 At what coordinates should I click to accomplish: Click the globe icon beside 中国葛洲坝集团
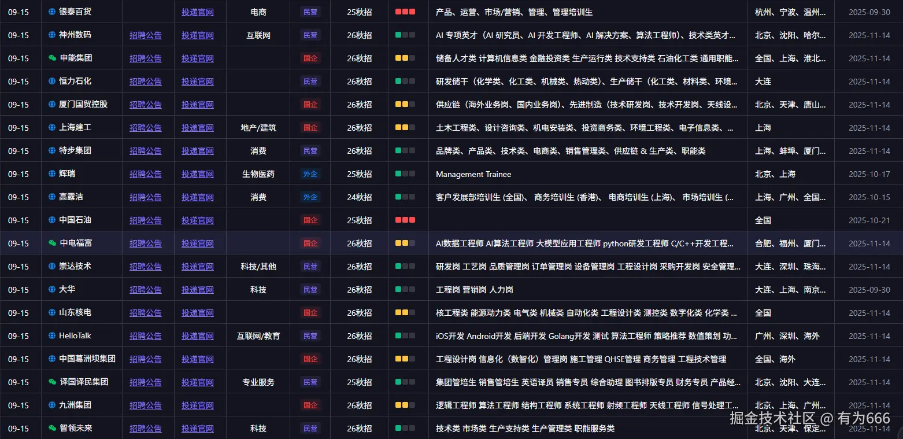52,359
